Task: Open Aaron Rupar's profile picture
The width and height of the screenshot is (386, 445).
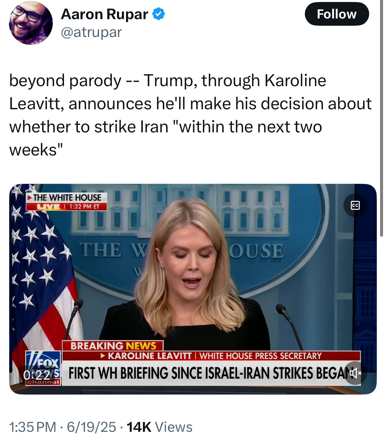Action: (x=31, y=23)
